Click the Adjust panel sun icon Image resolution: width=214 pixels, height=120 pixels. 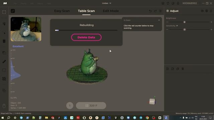pyautogui.click(x=168, y=11)
